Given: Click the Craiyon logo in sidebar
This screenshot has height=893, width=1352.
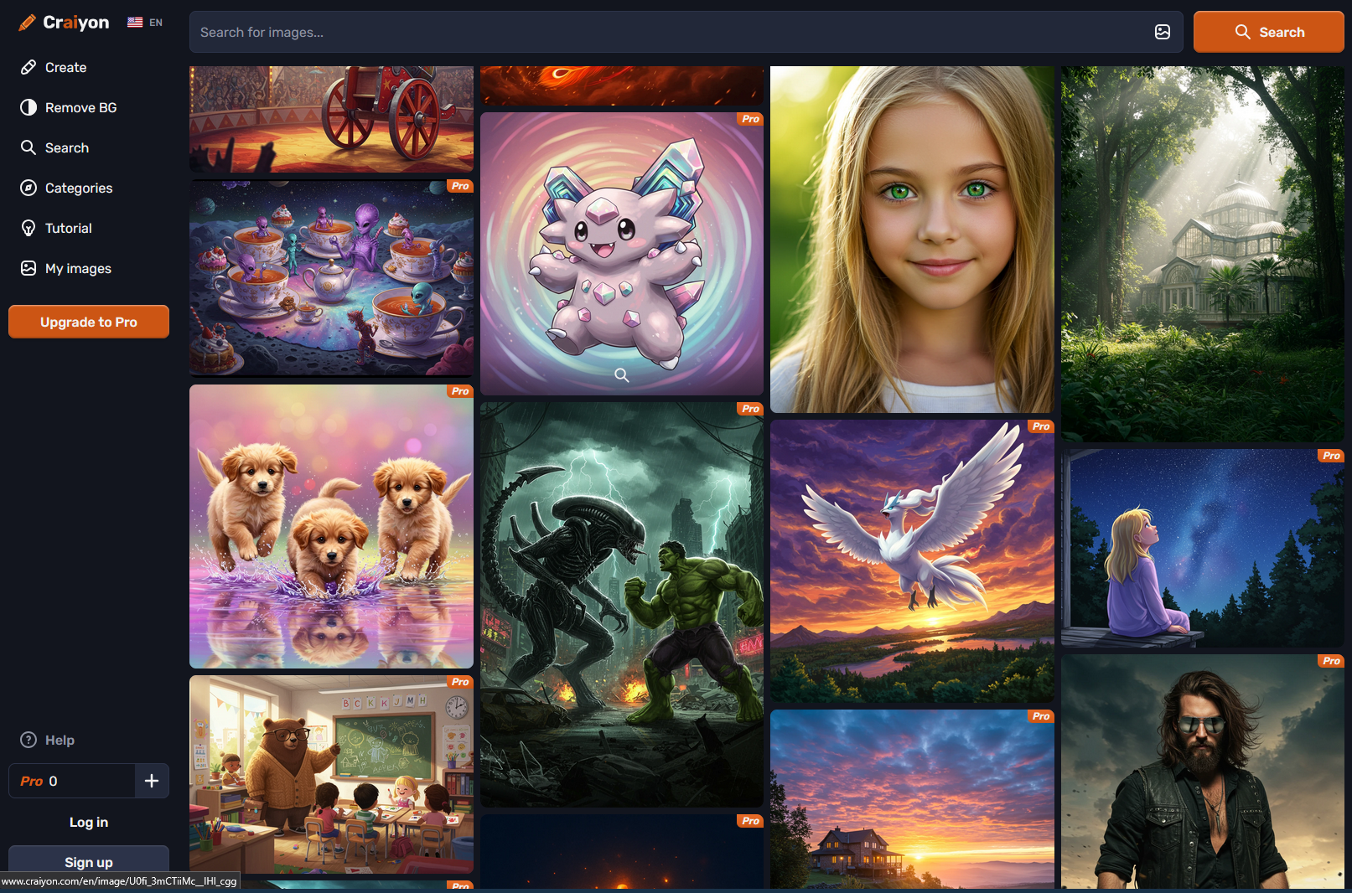Looking at the screenshot, I should pyautogui.click(x=65, y=23).
